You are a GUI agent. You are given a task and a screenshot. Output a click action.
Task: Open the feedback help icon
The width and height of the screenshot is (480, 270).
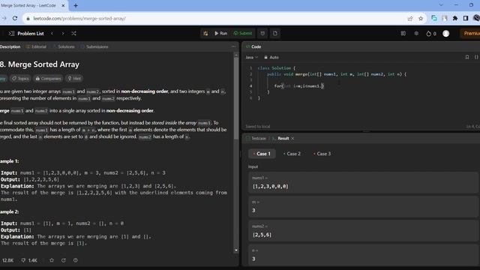click(75, 260)
